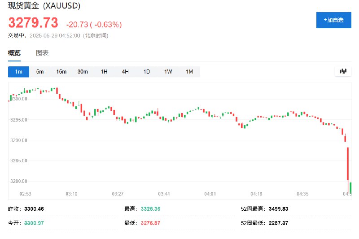Click the 03:10 time axis label
Viewport: 359px width, 239px height.
(71, 194)
